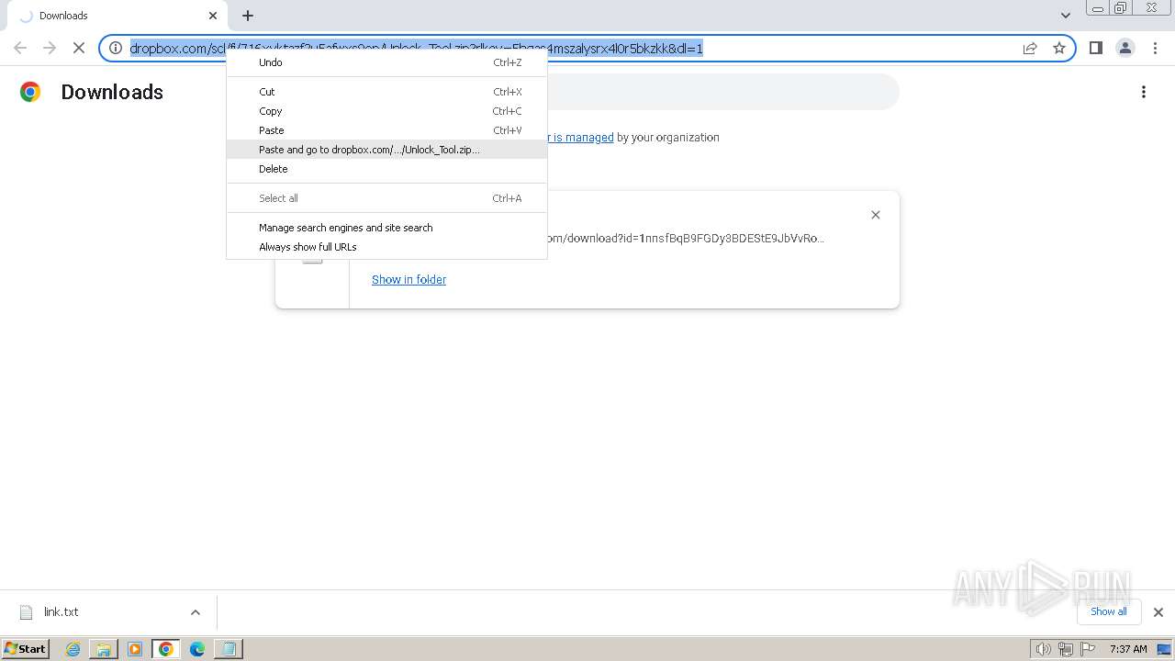Bookmark this tab with star icon

[1059, 48]
